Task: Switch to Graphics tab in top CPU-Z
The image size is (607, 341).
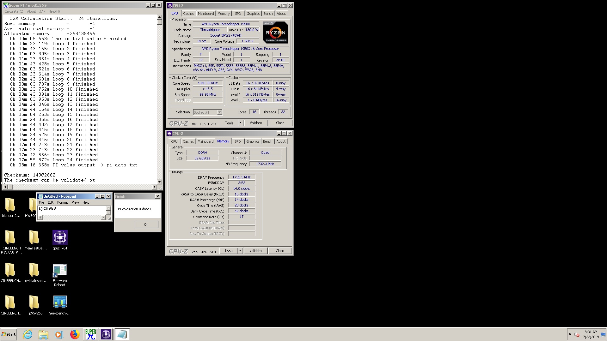Action: tap(253, 14)
